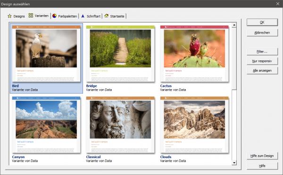The height and width of the screenshot is (175, 283).
Task: Click the grid icon on Varianten tab
Action: [x=31, y=16]
